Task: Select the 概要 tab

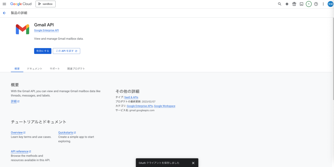Action: (x=17, y=68)
